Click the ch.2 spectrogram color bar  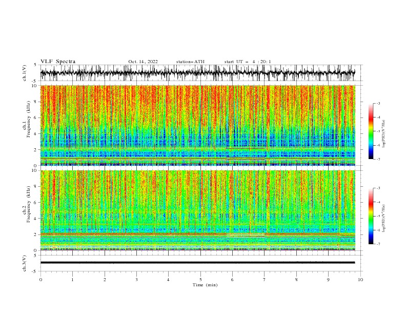pos(371,216)
